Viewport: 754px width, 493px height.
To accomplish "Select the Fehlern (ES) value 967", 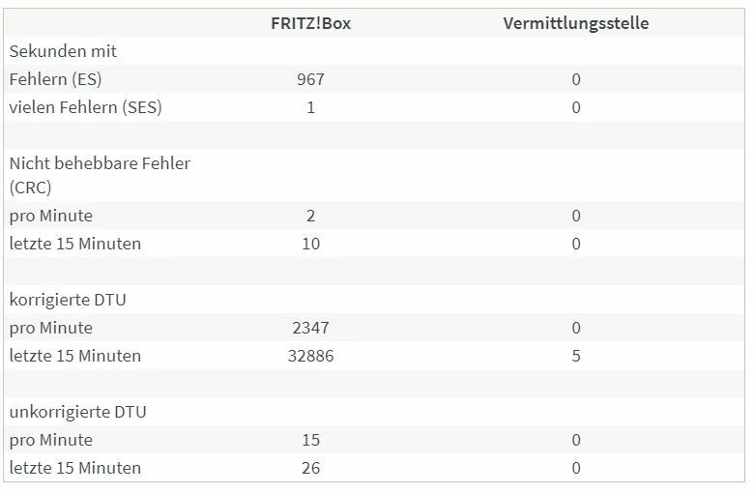I will [310, 79].
